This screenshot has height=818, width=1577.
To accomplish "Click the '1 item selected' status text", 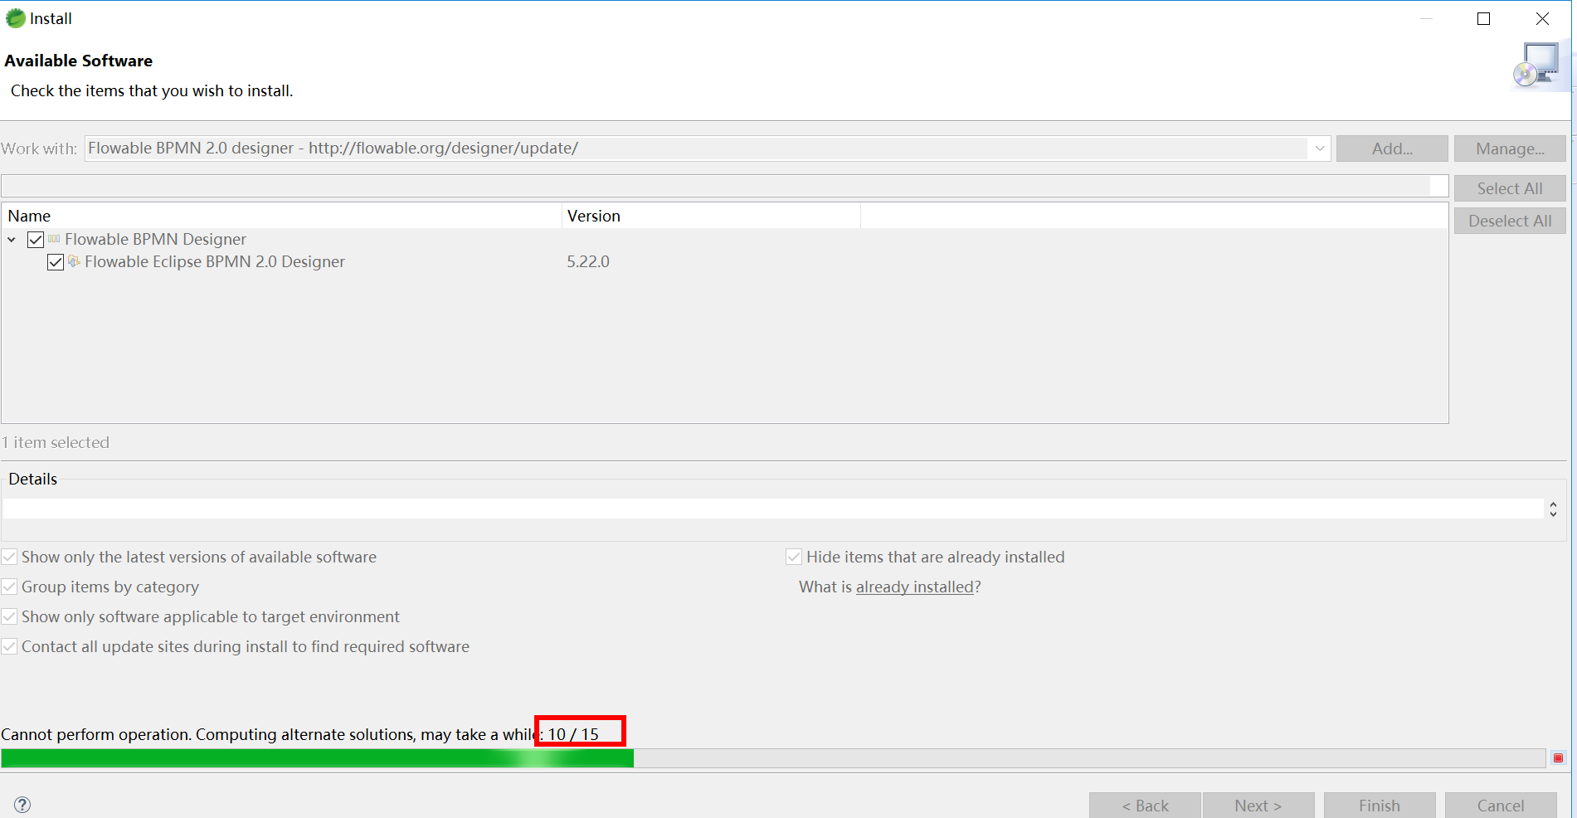I will 56,442.
